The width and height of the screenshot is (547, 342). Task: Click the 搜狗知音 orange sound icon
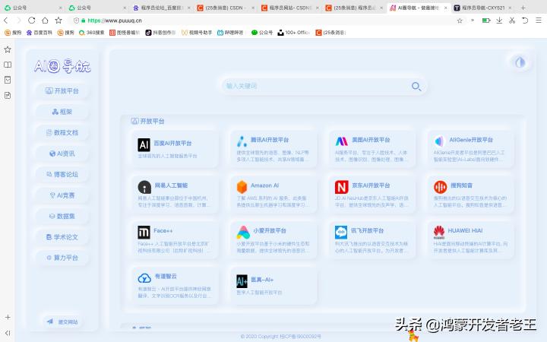[x=440, y=187]
